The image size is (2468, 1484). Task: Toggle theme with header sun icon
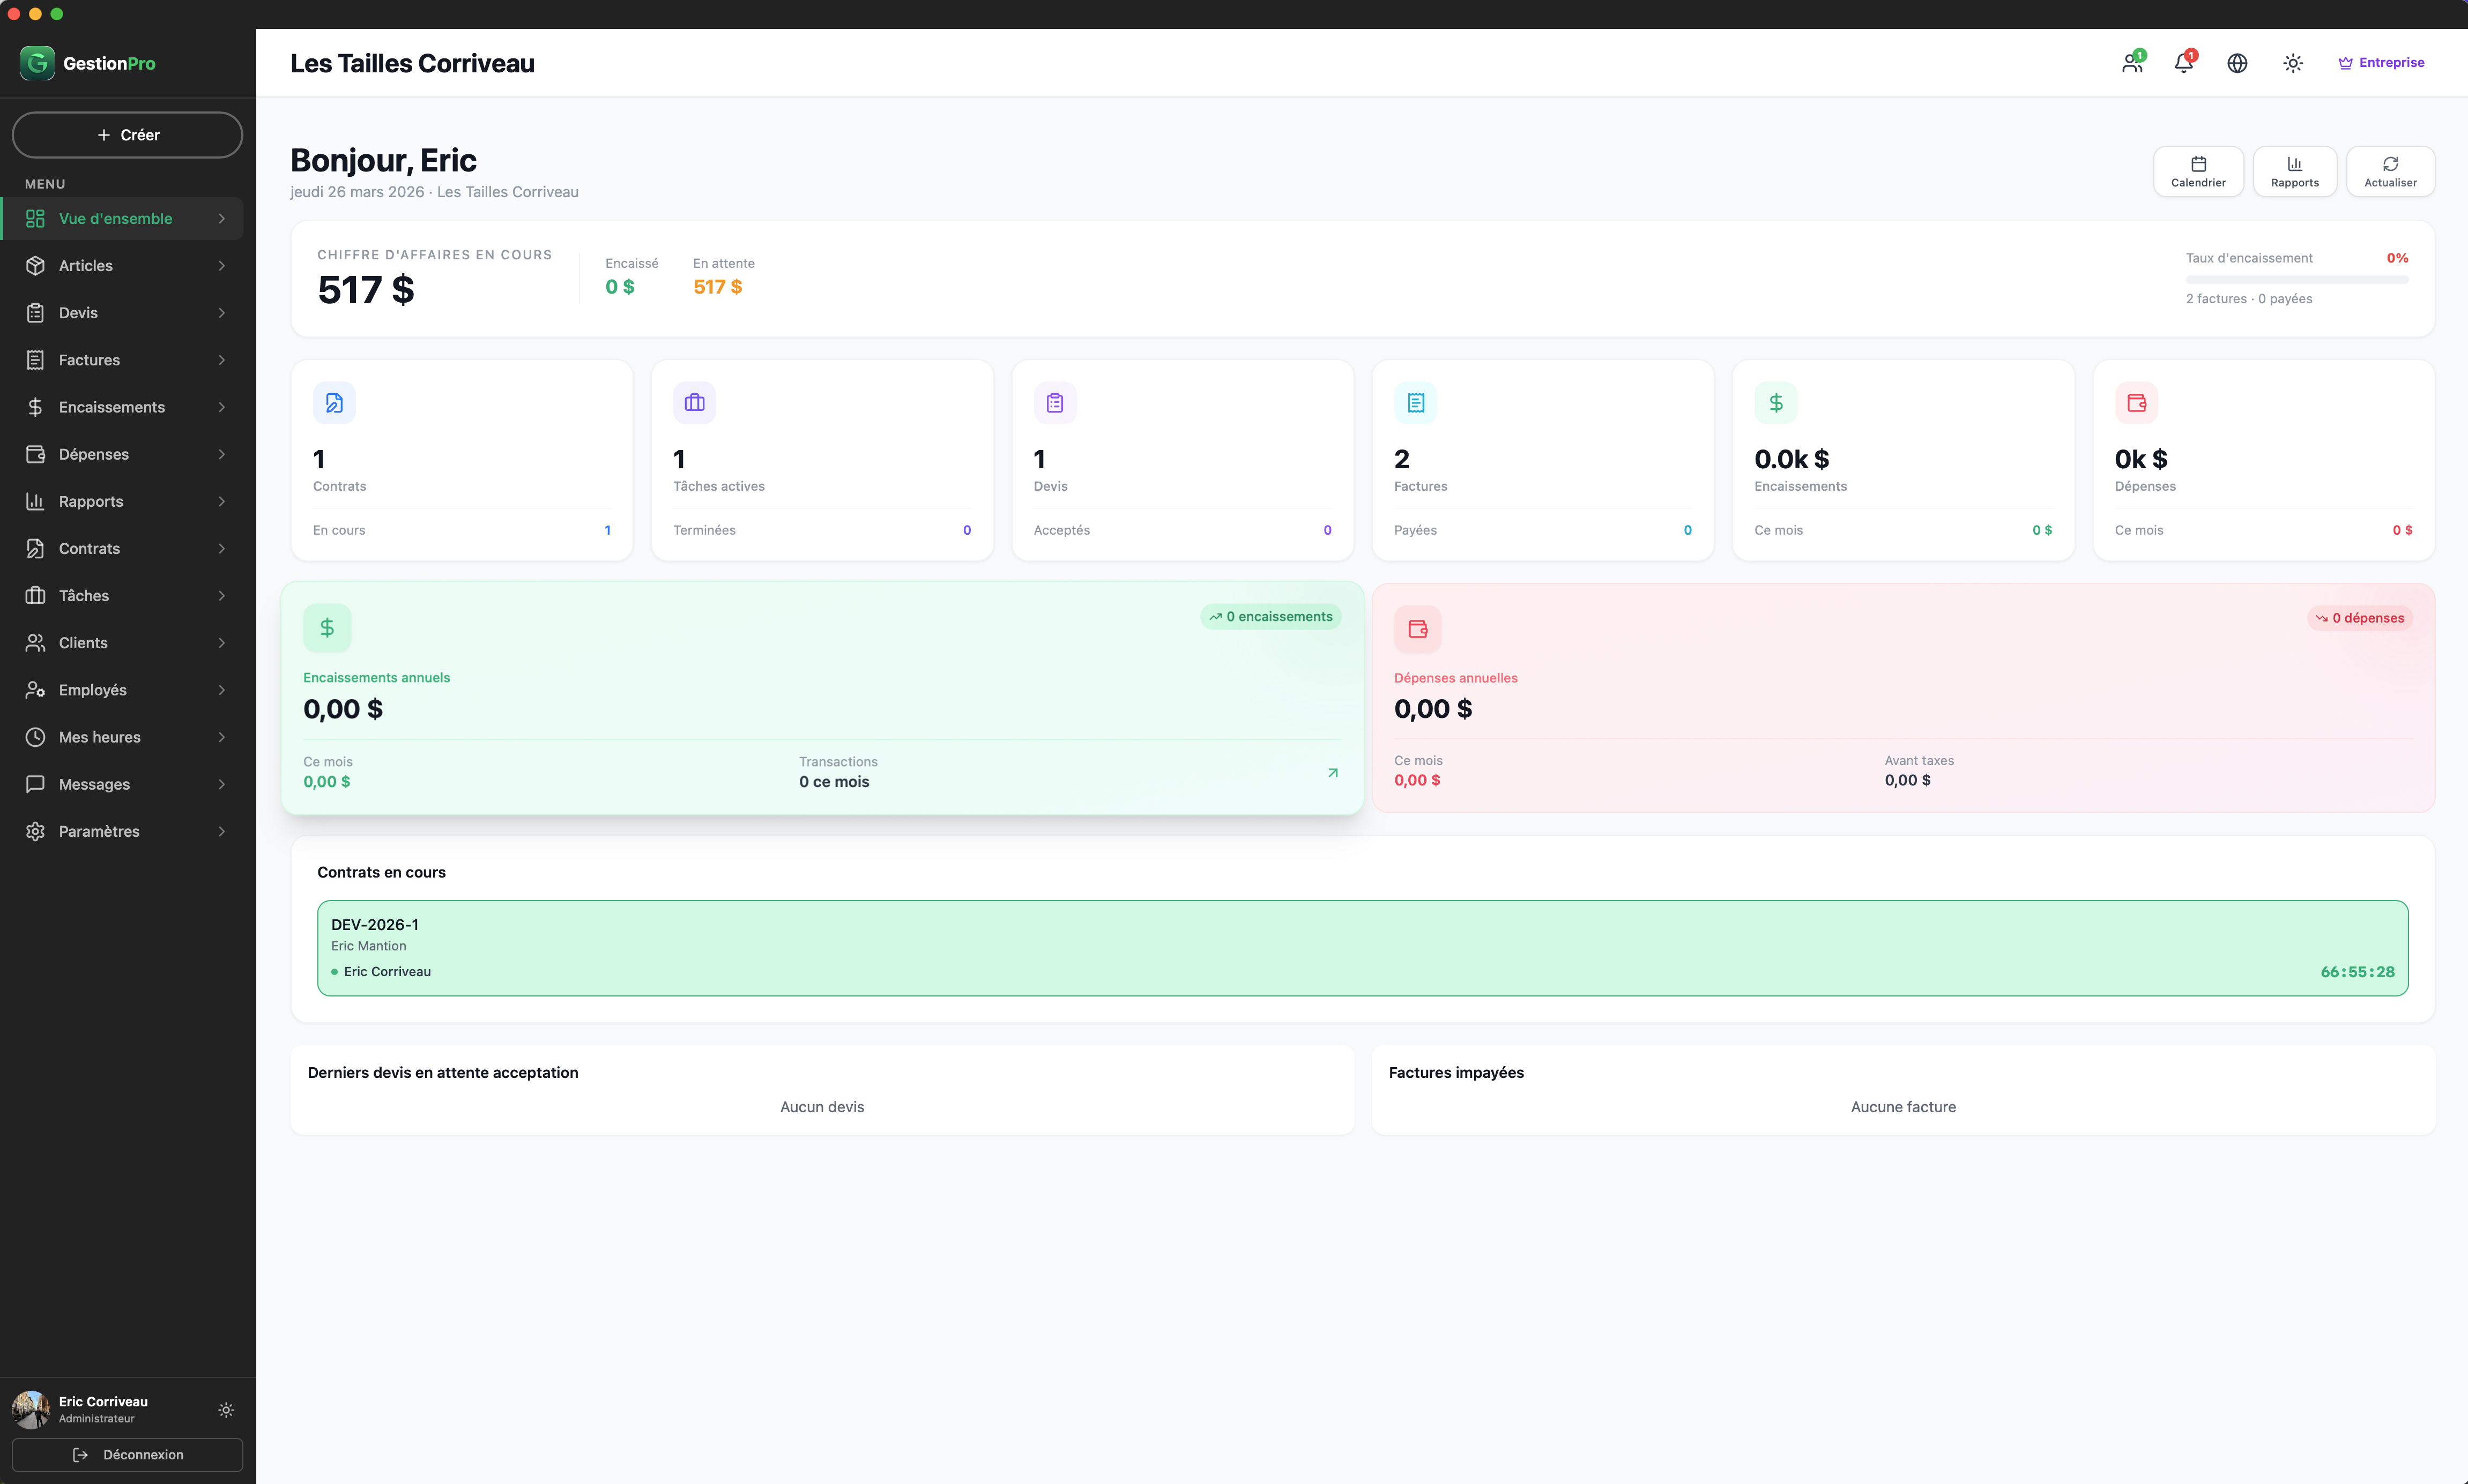tap(2293, 63)
